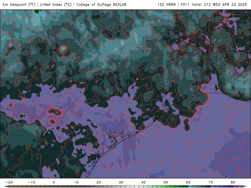
Task: Pick the purple swatch below the 70 label
Action: pos(213,186)
